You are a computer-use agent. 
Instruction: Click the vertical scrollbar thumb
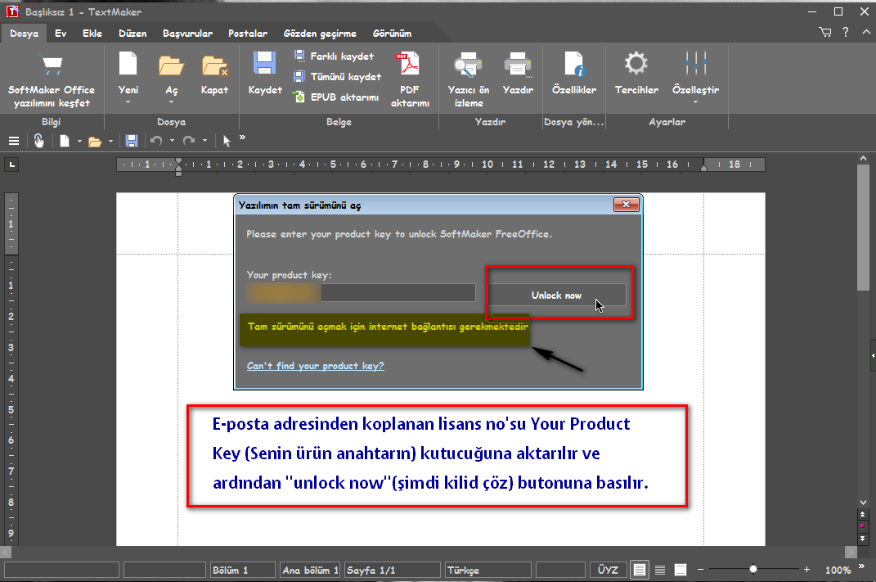[x=863, y=227]
